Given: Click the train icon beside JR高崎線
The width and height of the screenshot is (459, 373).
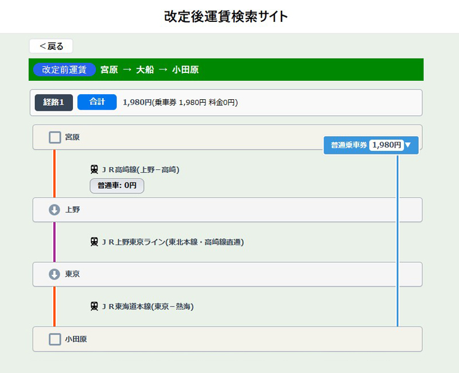Looking at the screenshot, I should click(95, 169).
